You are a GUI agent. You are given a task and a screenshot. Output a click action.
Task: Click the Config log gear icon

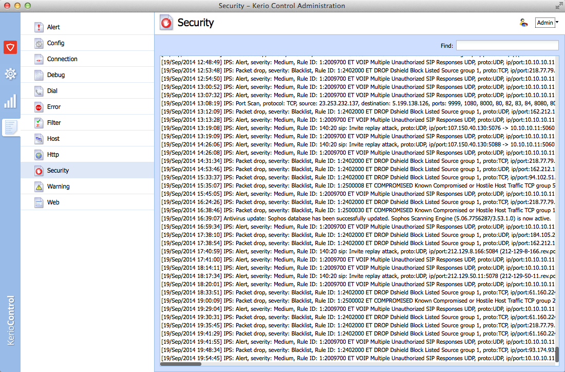coord(39,43)
